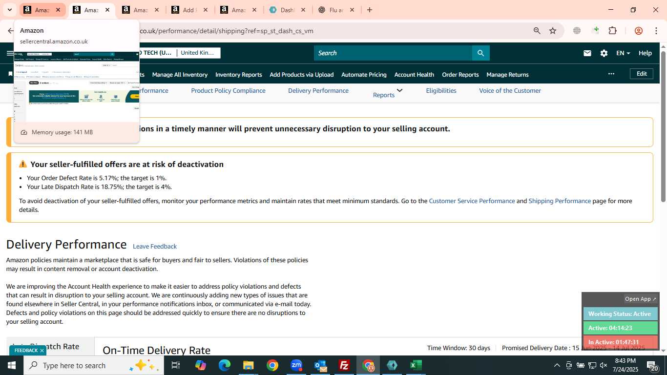Open the Chrome profile avatar
The image size is (667, 375).
(x=638, y=31)
